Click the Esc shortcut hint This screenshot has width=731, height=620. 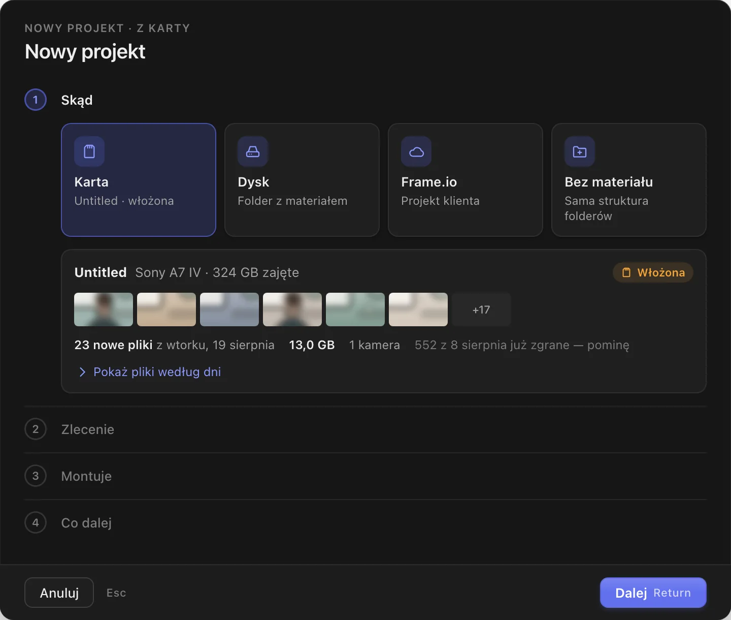click(x=116, y=593)
